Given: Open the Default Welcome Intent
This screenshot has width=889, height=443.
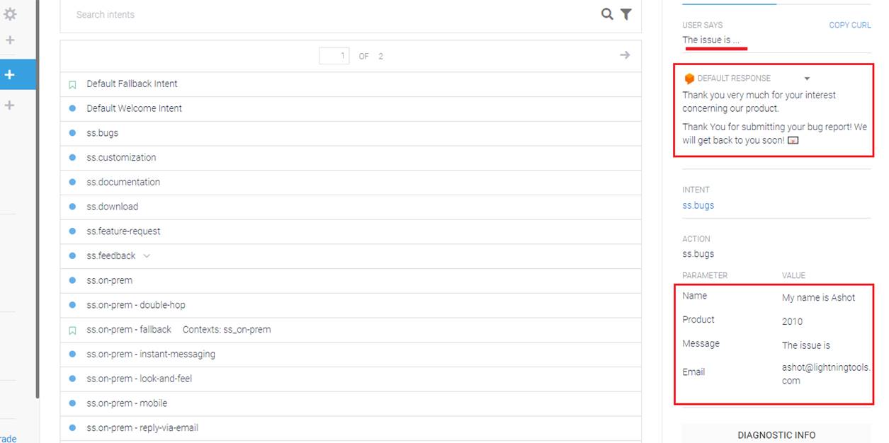Looking at the screenshot, I should [x=134, y=108].
